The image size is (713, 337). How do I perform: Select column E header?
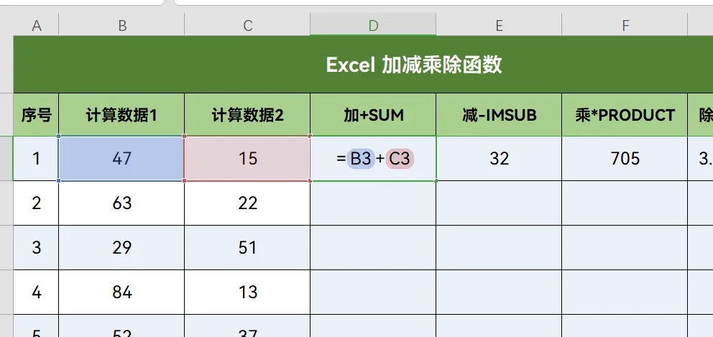pos(499,25)
